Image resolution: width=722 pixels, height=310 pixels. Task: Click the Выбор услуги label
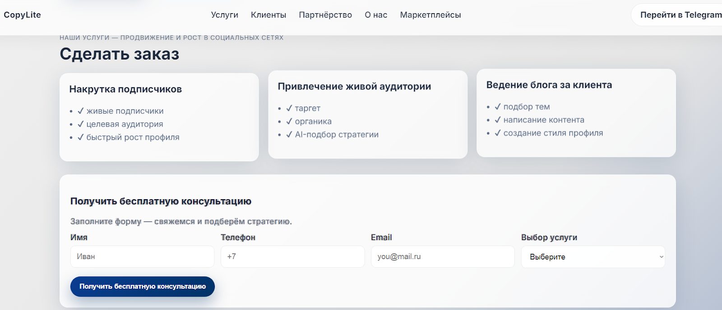tap(549, 237)
